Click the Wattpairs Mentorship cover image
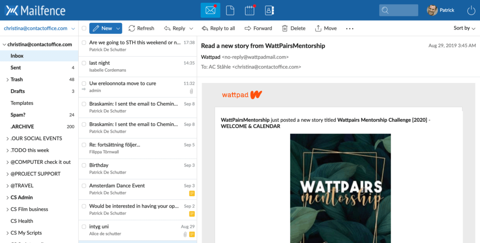This screenshot has width=480, height=243. (x=340, y=187)
